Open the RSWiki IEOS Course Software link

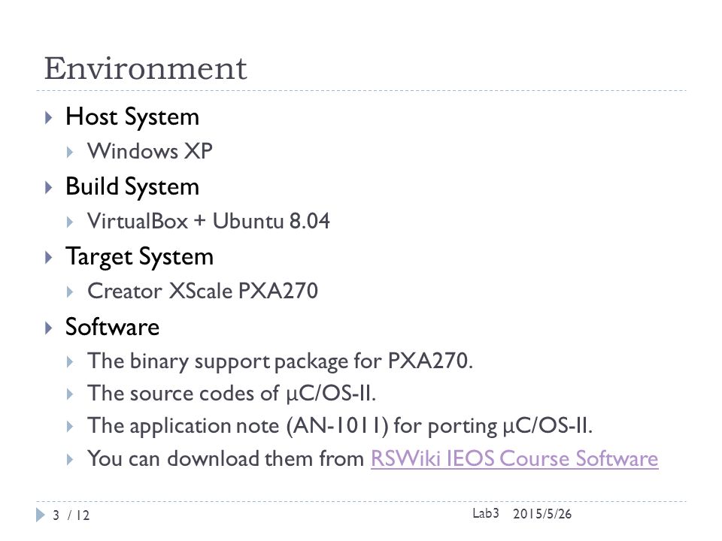(x=514, y=458)
